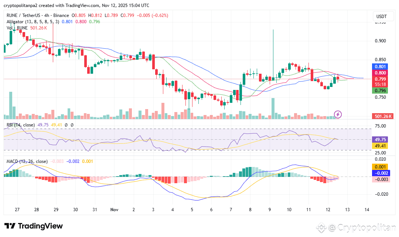Select the Vol RUNE volume indicator label
The image size is (399, 237).
pyautogui.click(x=17, y=28)
